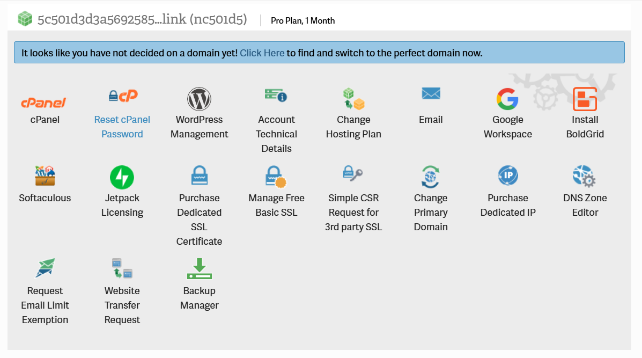Viewport: 642px width, 358px height.
Task: Click the Website Transfer Request icon
Action: pyautogui.click(x=122, y=268)
